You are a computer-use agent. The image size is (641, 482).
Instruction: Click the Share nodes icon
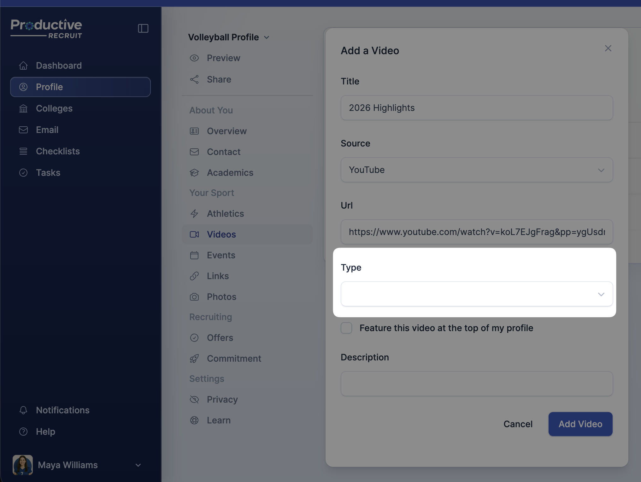tap(194, 79)
